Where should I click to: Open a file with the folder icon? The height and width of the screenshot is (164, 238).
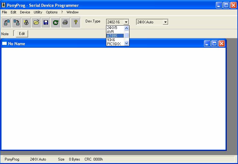coord(36,23)
